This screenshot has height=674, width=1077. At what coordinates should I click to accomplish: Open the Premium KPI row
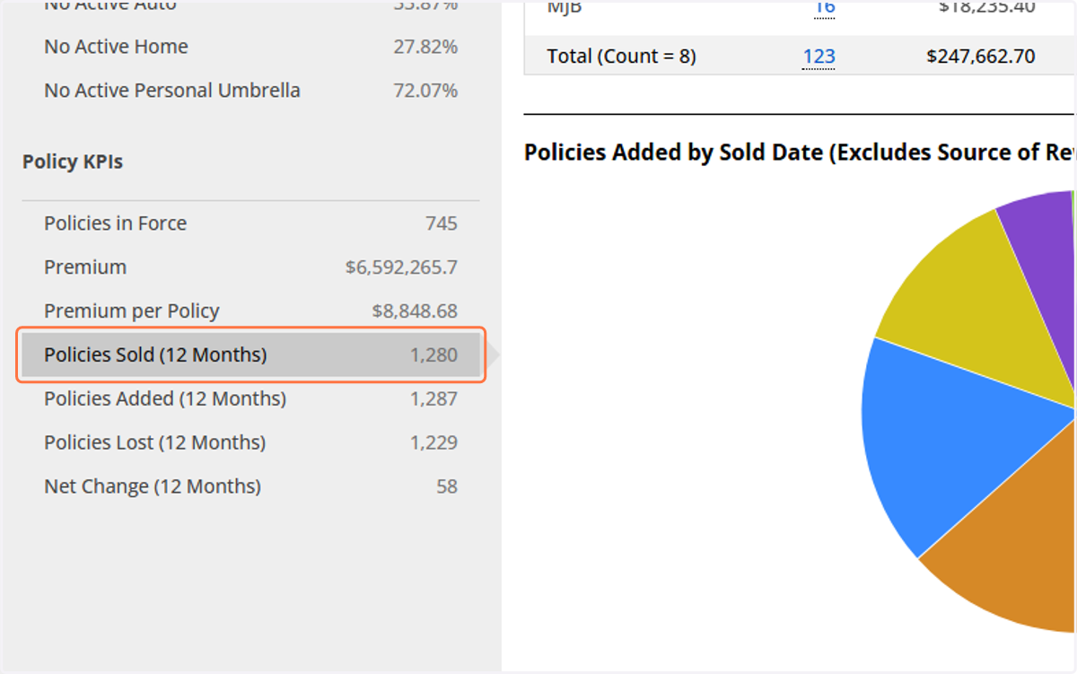tap(251, 267)
